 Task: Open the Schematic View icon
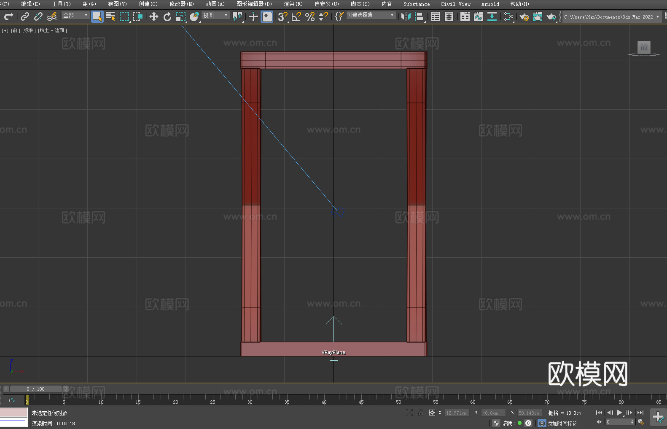coord(508,16)
